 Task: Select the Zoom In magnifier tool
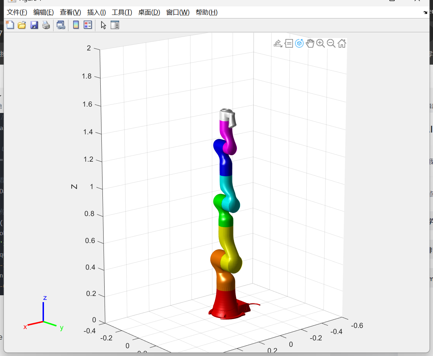tap(321, 43)
